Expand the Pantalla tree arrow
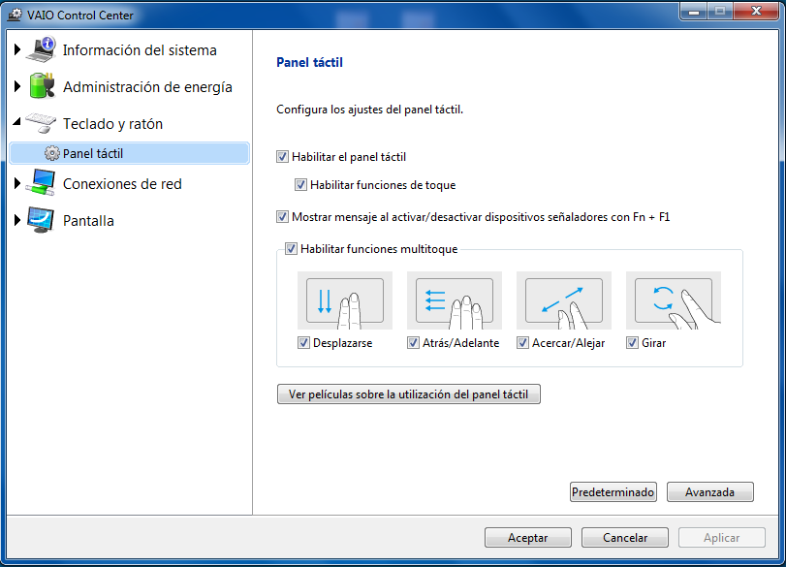Viewport: 786px width, 567px height. [17, 221]
